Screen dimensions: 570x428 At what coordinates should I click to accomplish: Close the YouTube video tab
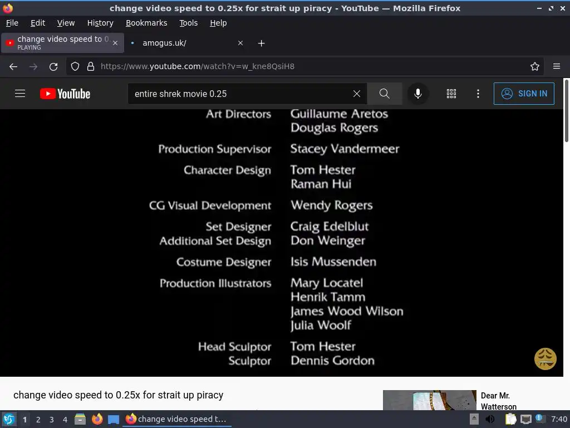pos(115,43)
